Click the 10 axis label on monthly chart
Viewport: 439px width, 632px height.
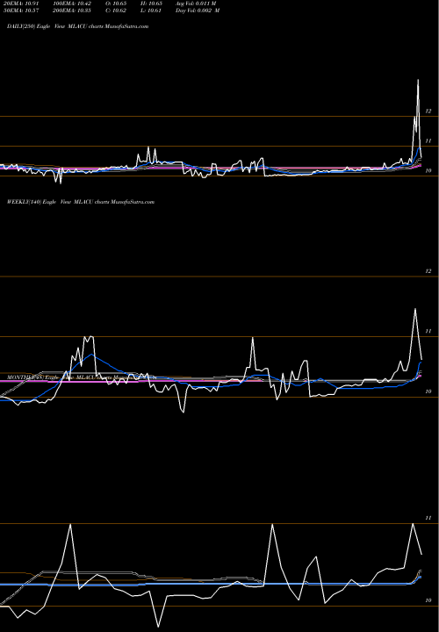coord(428,600)
